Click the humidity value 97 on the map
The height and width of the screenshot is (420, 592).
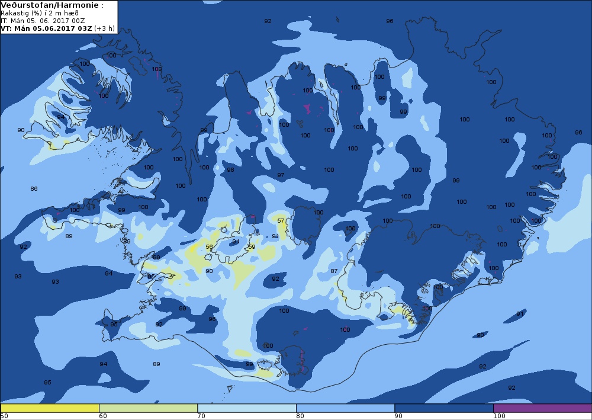click(x=281, y=175)
